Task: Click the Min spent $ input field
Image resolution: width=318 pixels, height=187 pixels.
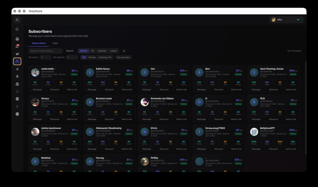Action: 72,57
